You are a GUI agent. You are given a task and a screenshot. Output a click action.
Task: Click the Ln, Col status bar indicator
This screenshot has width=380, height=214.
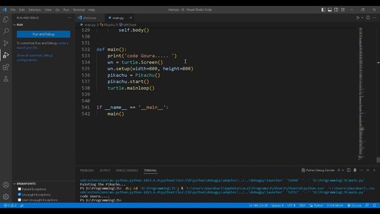coord(258,206)
